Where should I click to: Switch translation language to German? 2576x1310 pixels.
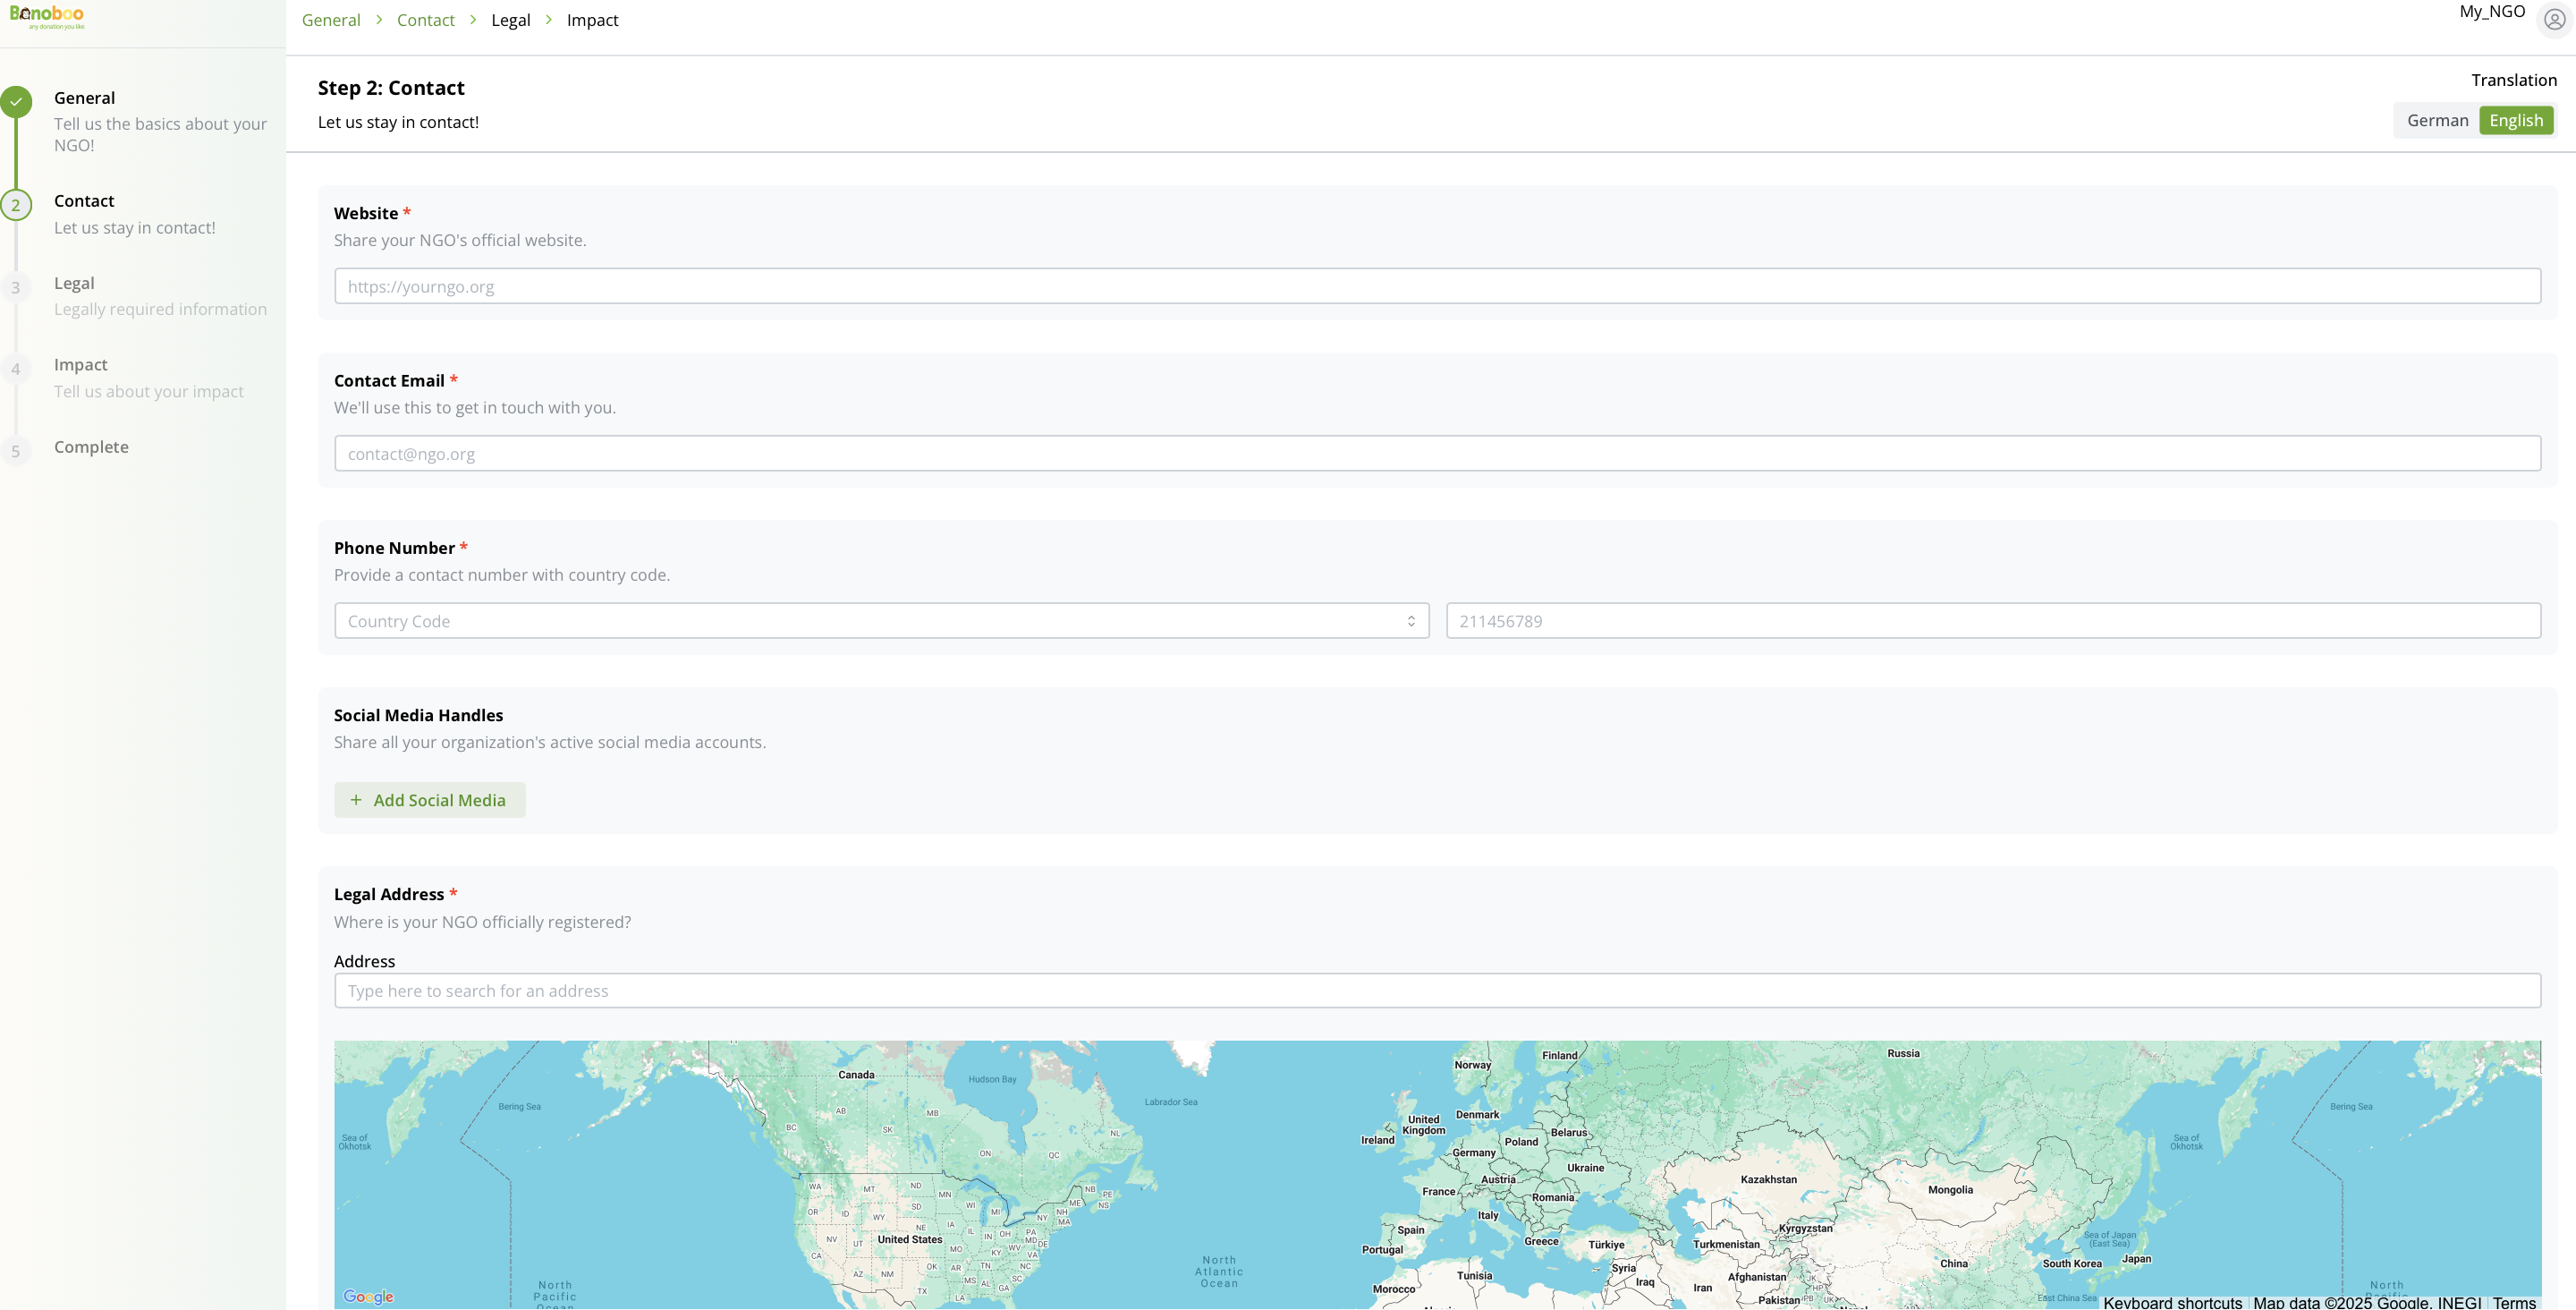pyautogui.click(x=2437, y=119)
